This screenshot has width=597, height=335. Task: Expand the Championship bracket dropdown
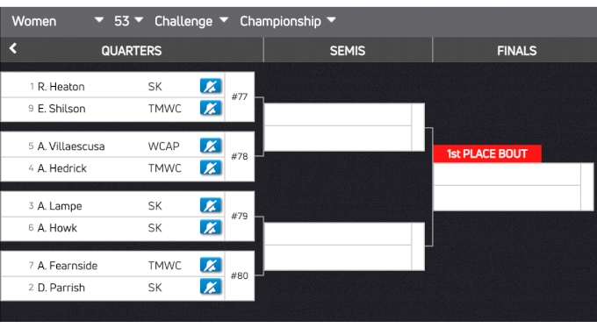pos(288,21)
